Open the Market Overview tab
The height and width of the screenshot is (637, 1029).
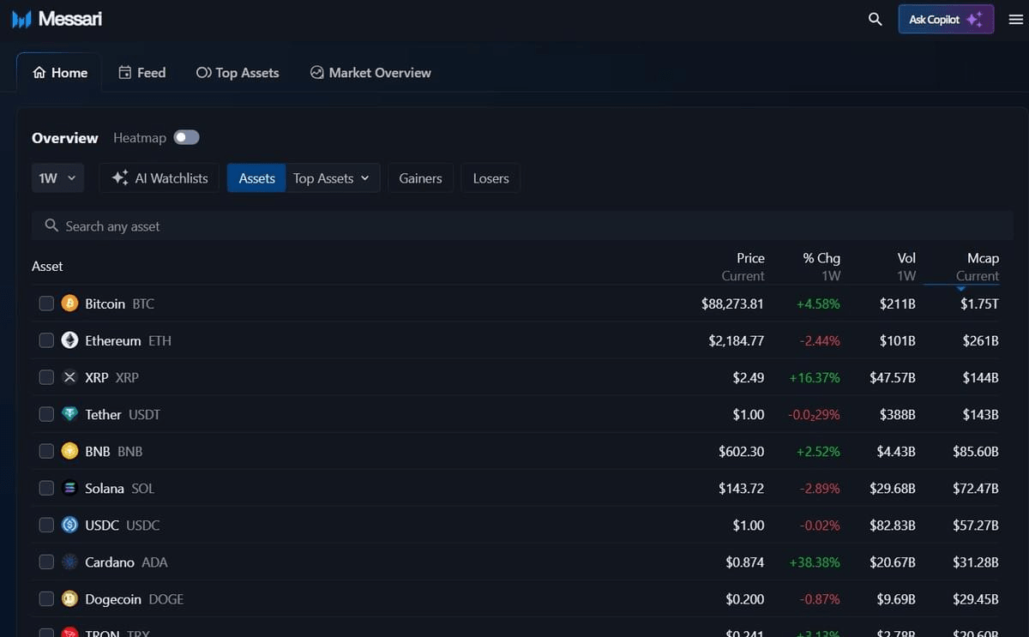tap(370, 73)
